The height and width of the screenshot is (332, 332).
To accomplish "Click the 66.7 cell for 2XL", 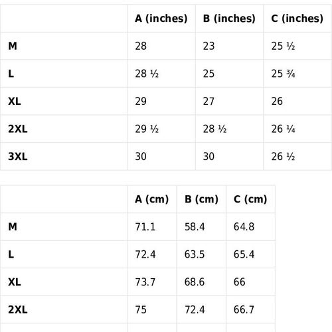I will click(244, 309).
